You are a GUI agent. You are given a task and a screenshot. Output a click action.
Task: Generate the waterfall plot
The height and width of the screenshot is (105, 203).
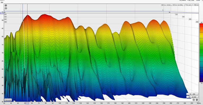pos(8,100)
